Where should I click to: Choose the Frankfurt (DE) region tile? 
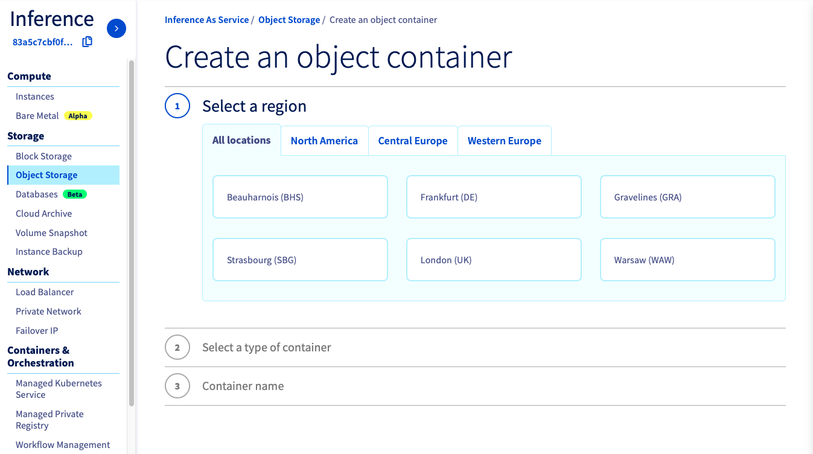493,197
